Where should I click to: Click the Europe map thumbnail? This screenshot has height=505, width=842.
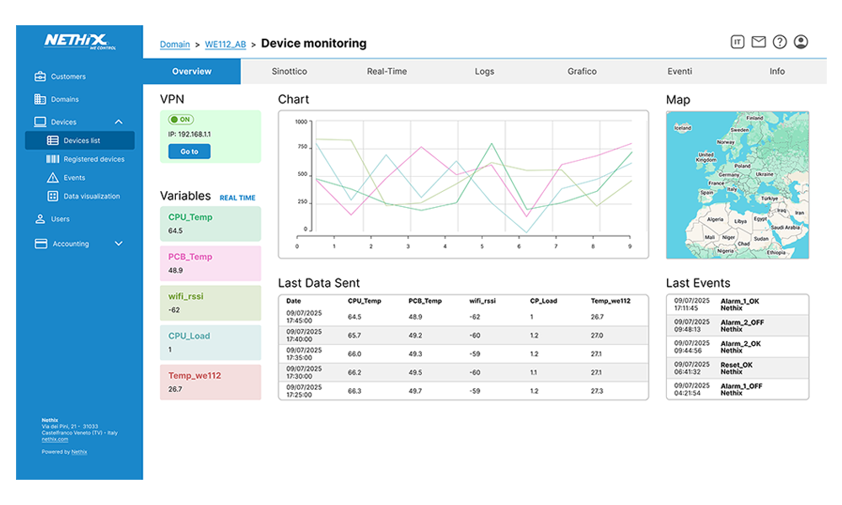(x=737, y=185)
